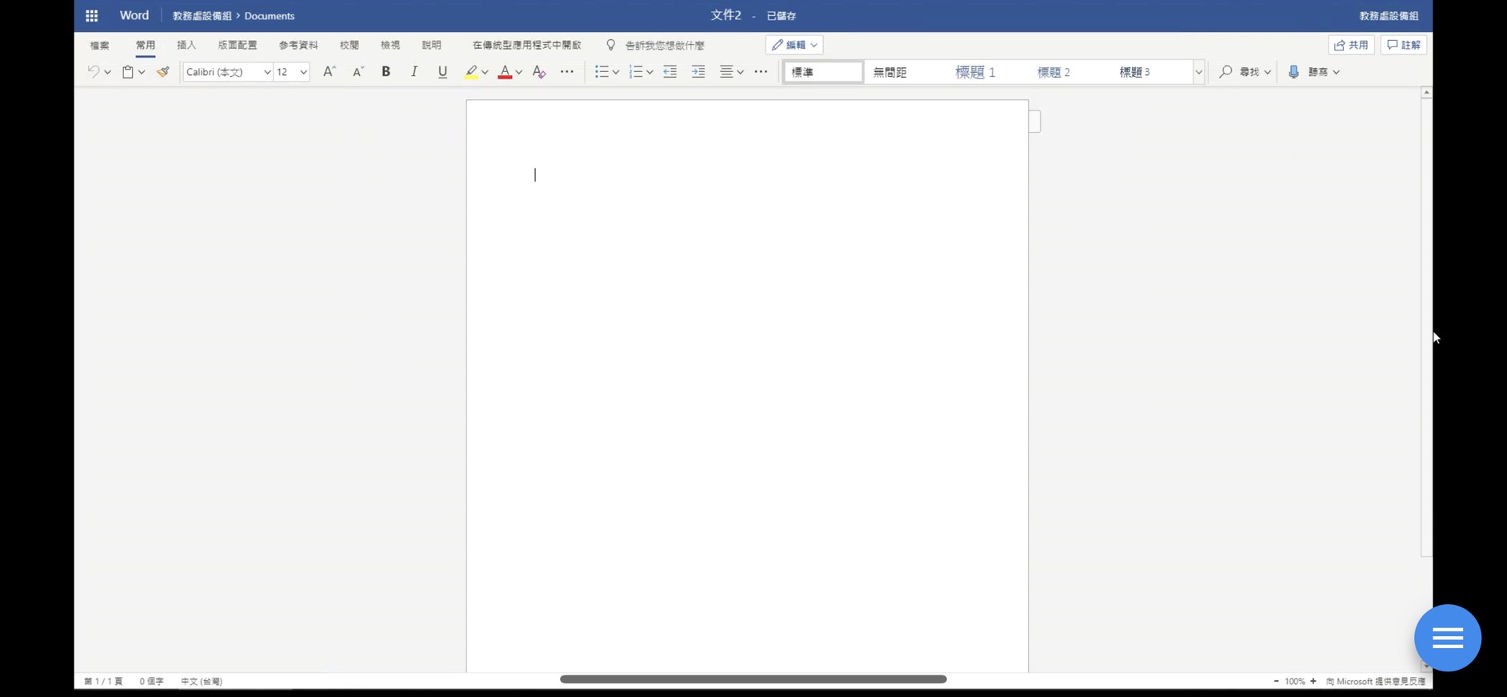Open the blue floating menu button

1448,638
